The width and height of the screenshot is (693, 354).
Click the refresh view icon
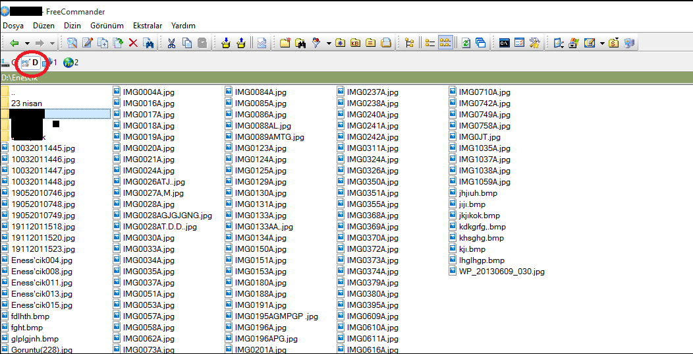[x=466, y=43]
